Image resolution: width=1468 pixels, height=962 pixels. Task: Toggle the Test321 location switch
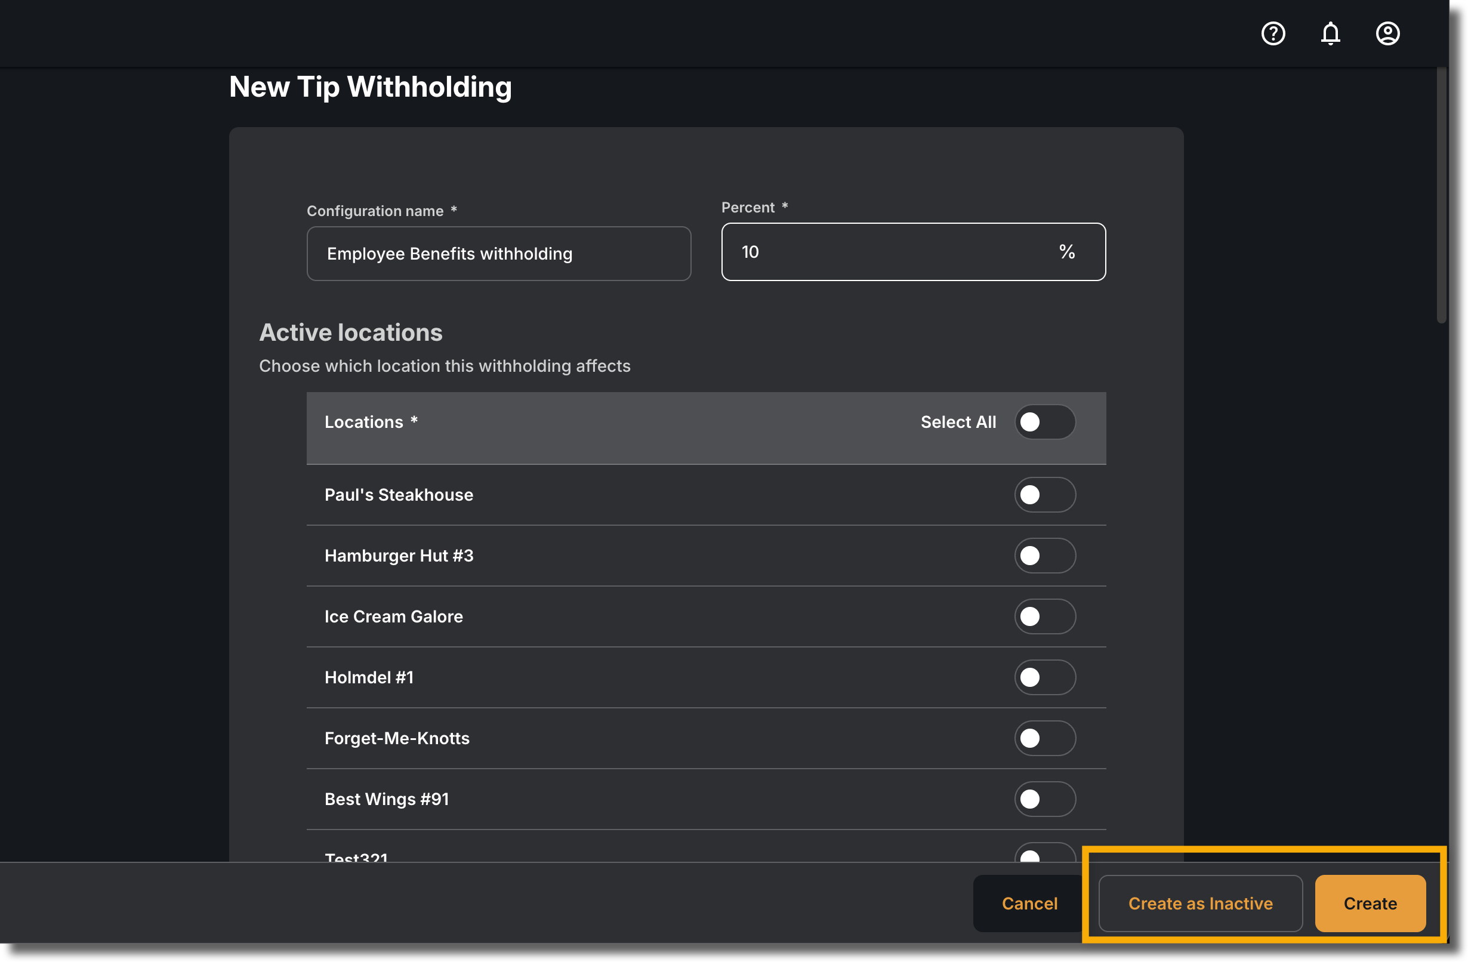coord(1045,852)
